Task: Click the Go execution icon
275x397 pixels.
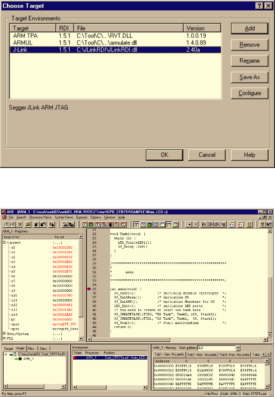Action: click(189, 224)
